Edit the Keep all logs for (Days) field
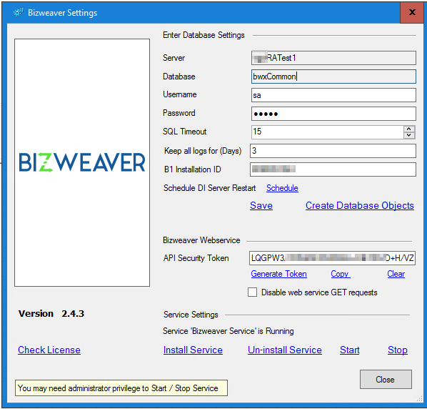 pos(333,151)
